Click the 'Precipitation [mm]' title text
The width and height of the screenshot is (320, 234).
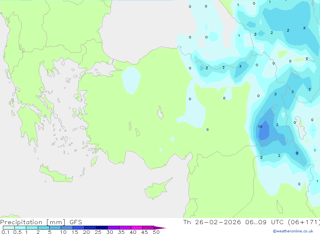(x=33, y=222)
